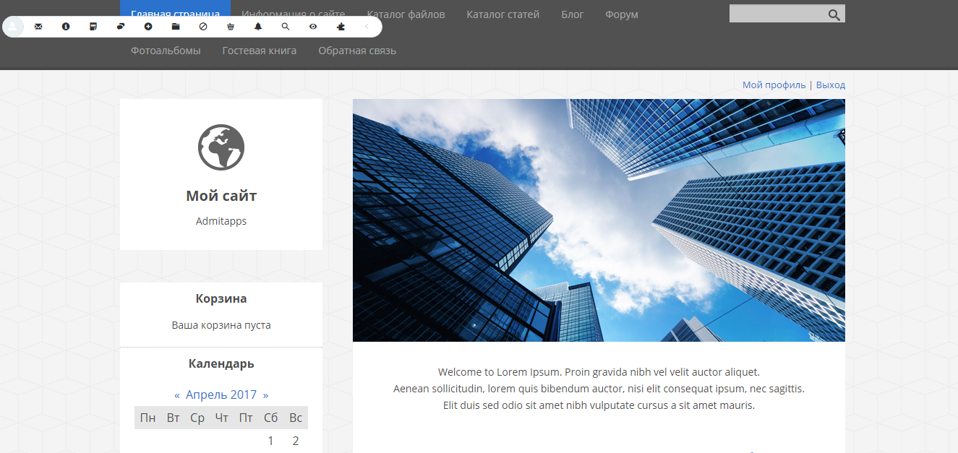Click the Мой сайт title
This screenshot has width=958, height=453.
pyautogui.click(x=221, y=196)
